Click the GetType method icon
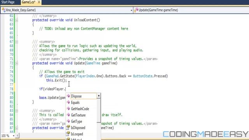Viewport: 249px width, 140px height. (x=68, y=121)
